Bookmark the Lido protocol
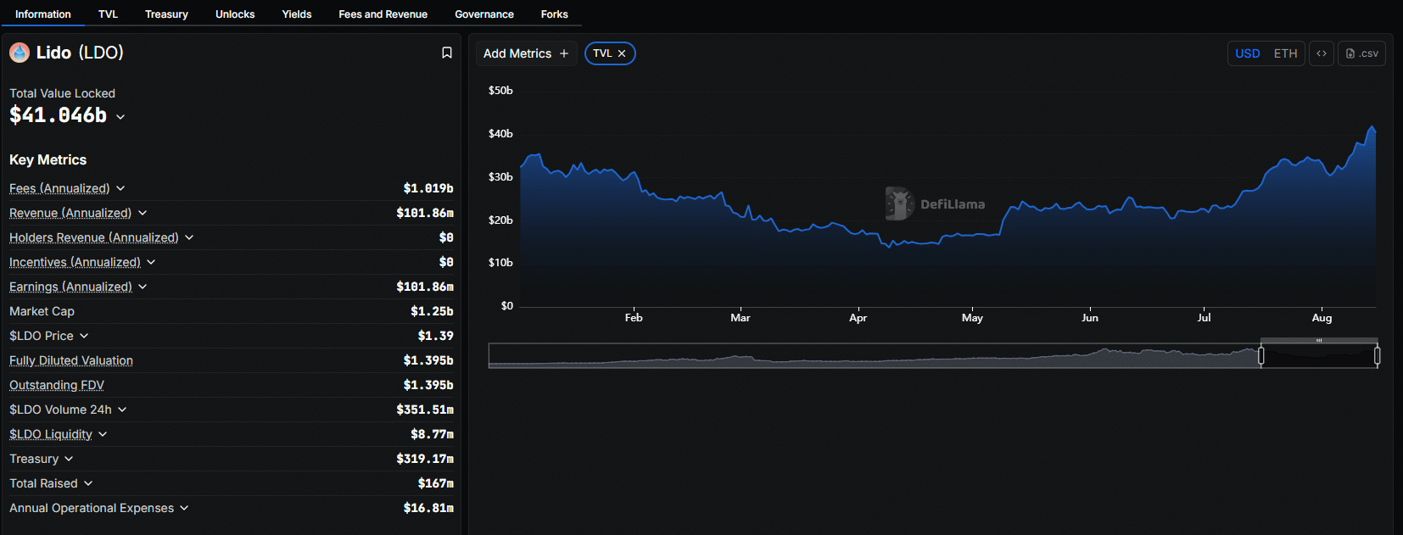The image size is (1403, 535). tap(447, 53)
